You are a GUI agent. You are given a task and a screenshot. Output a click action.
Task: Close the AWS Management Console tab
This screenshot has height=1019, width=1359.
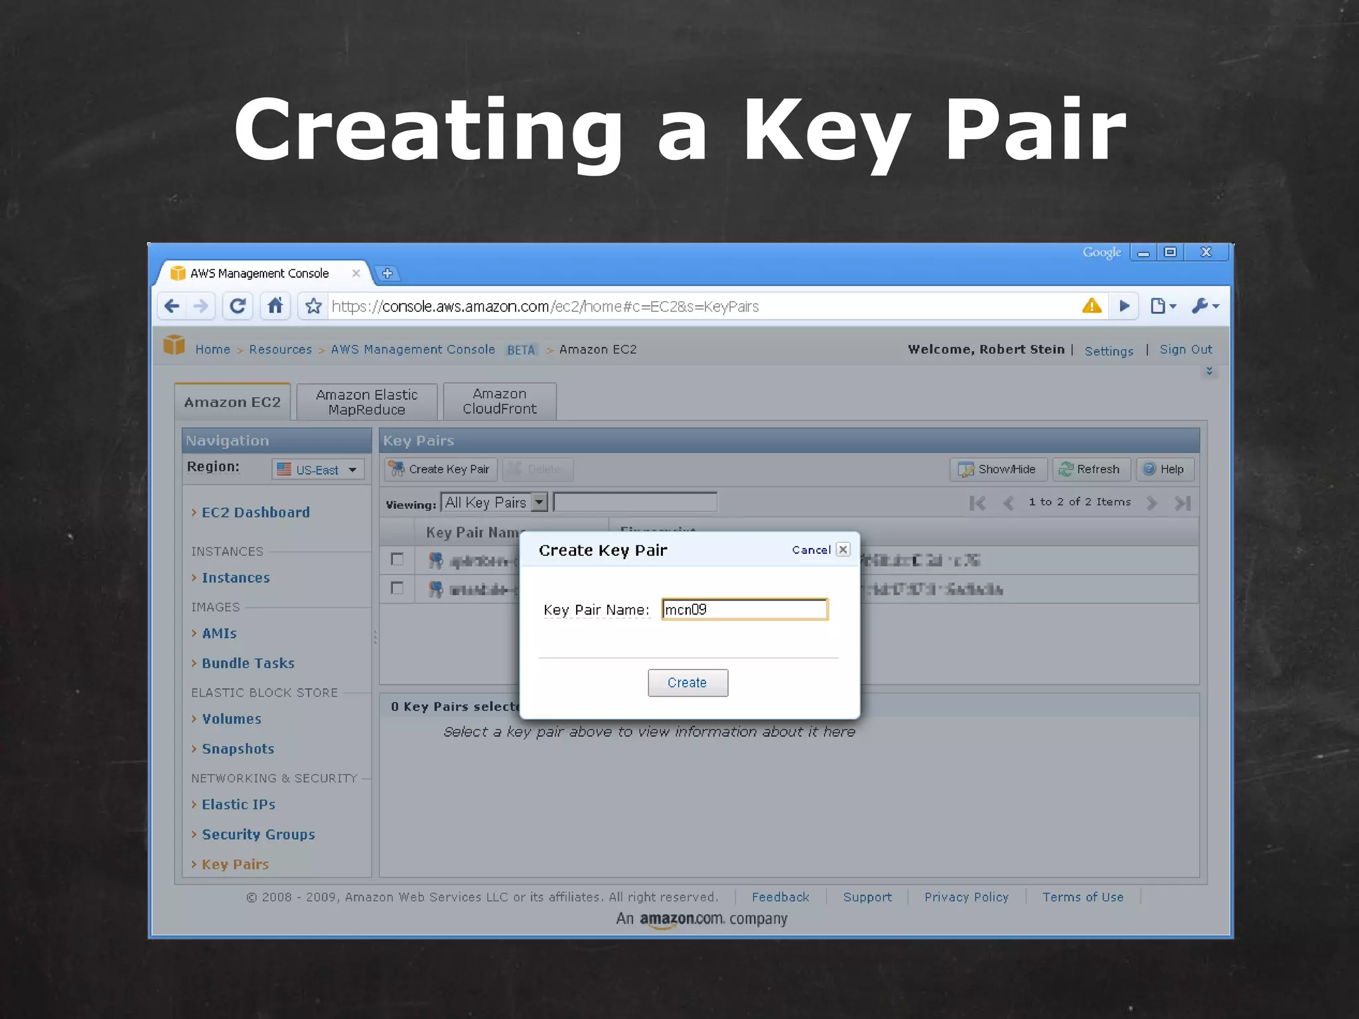356,273
